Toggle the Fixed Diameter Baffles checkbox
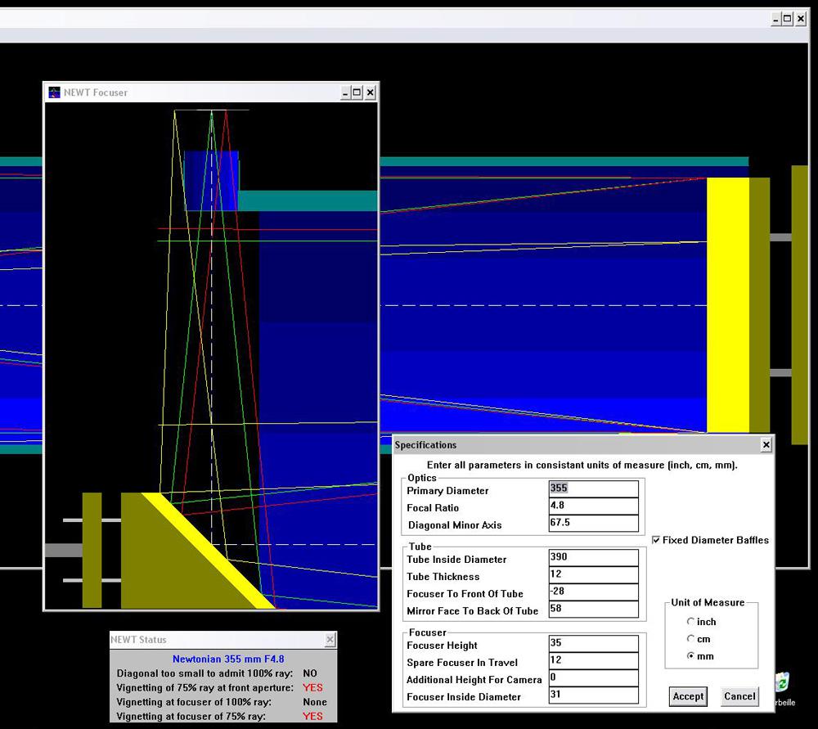 click(x=657, y=540)
